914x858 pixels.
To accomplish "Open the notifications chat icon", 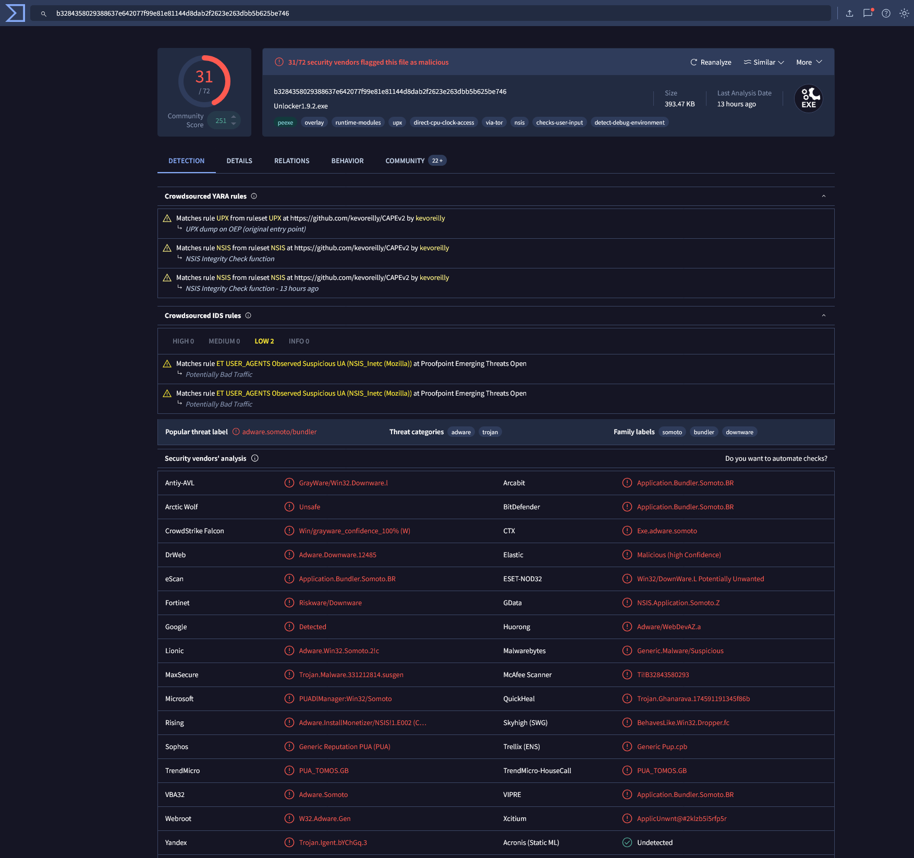I will tap(868, 14).
